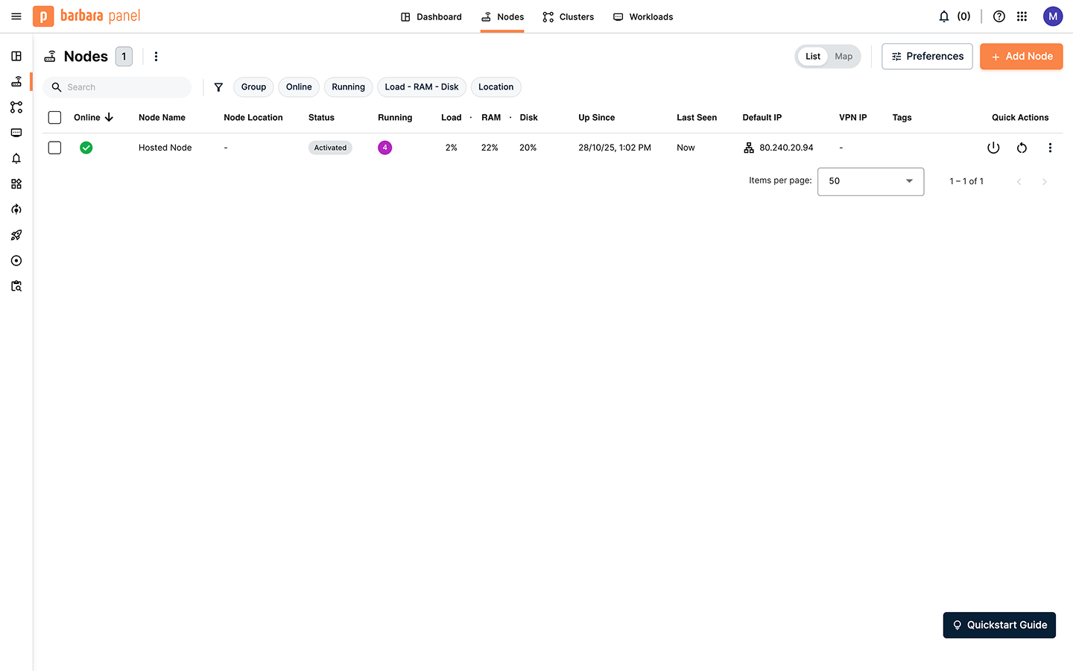Switch to Map view toggle

(x=843, y=57)
